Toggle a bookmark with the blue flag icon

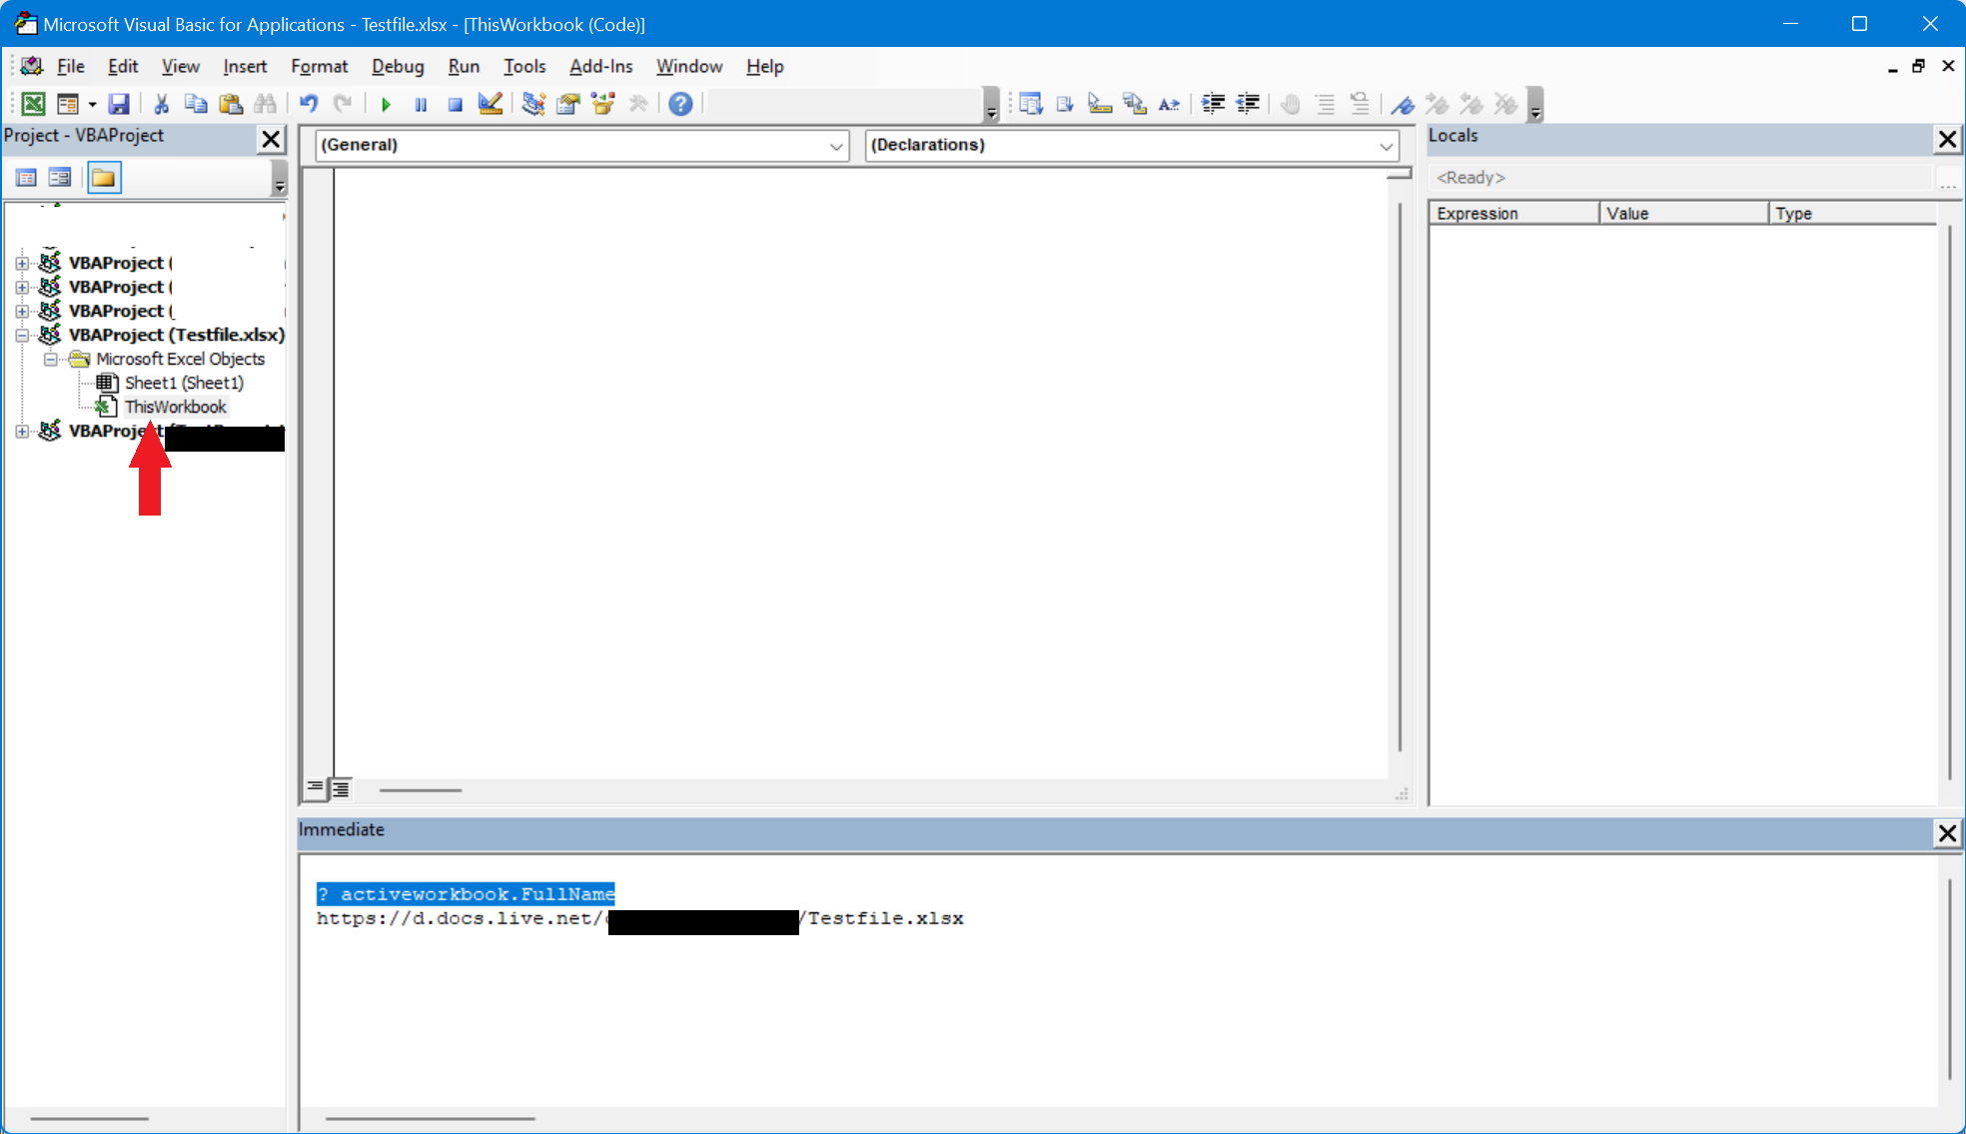click(x=1403, y=104)
